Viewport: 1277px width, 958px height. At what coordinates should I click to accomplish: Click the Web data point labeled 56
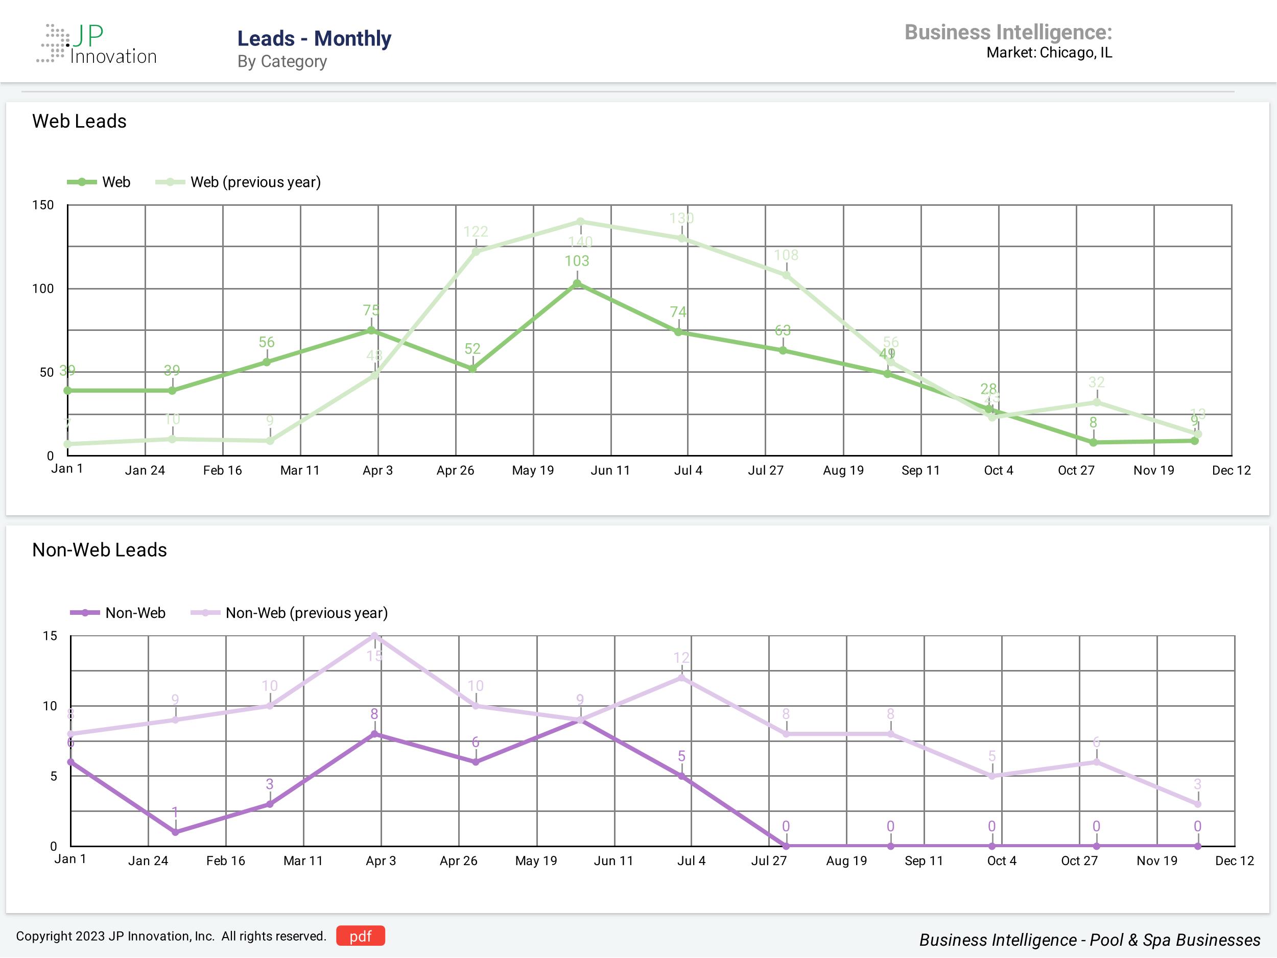pos(267,363)
